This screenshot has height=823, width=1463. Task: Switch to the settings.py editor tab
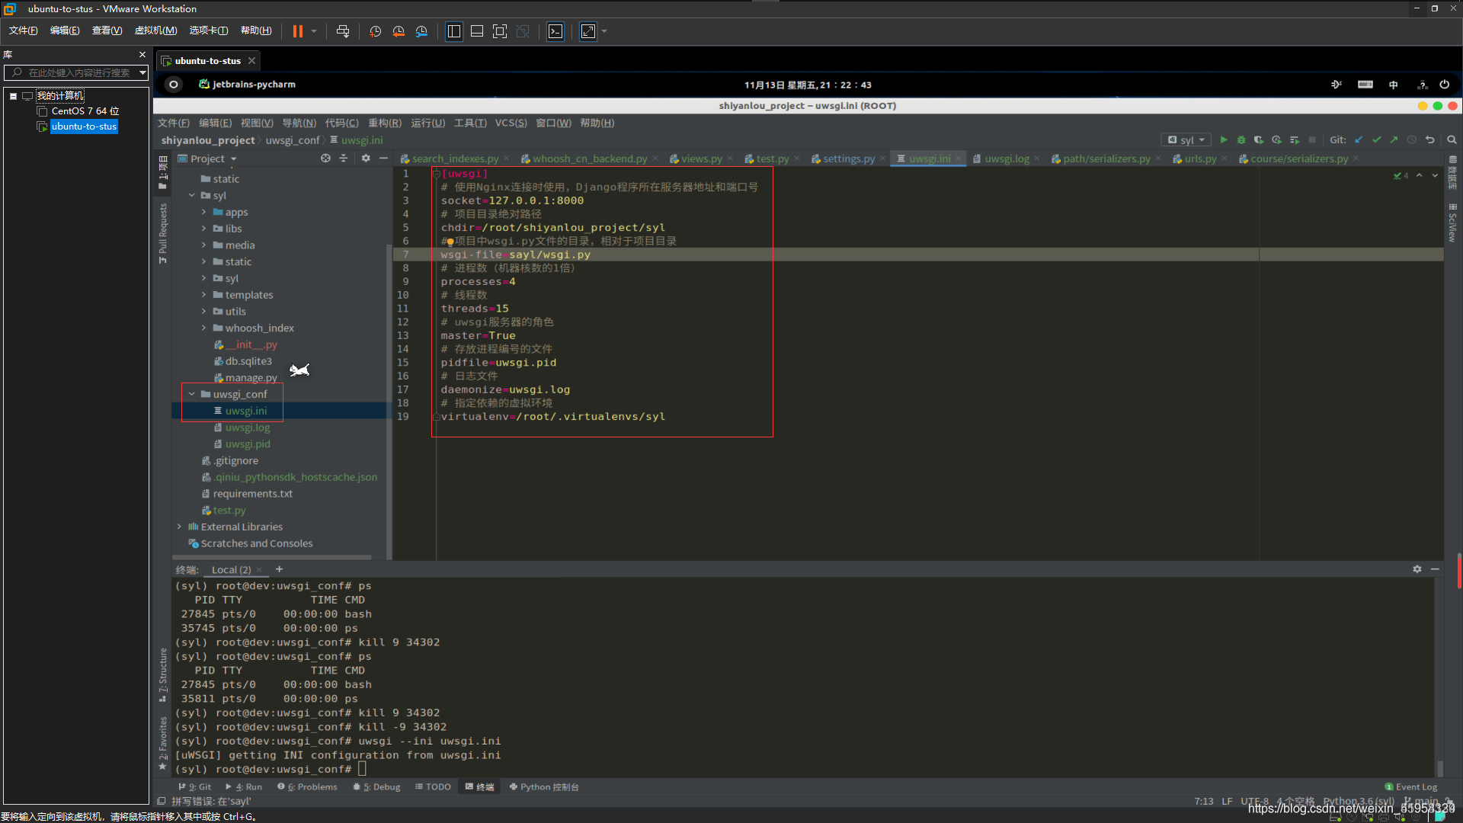point(848,159)
